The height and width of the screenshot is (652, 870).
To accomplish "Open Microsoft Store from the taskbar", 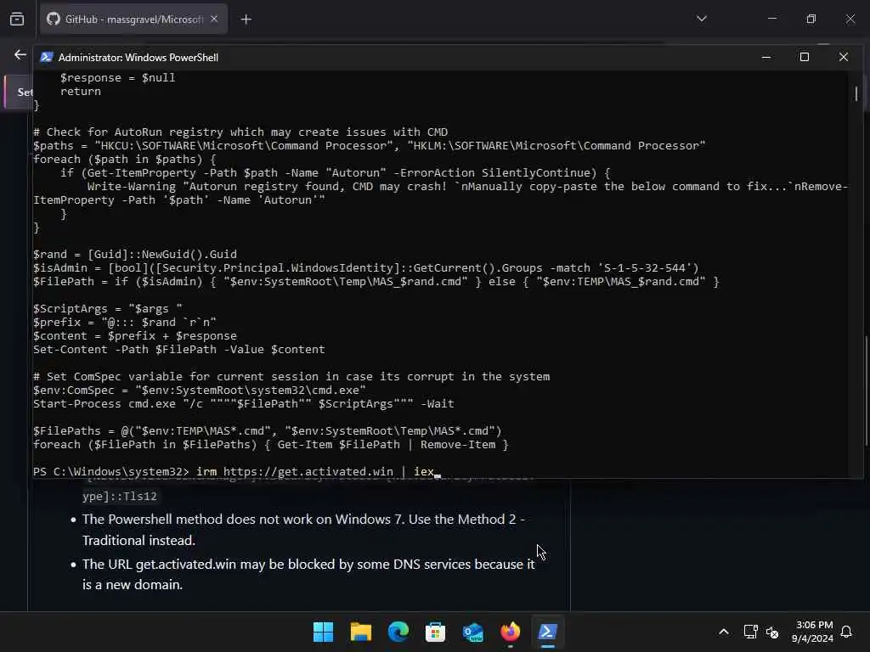I will 435,632.
